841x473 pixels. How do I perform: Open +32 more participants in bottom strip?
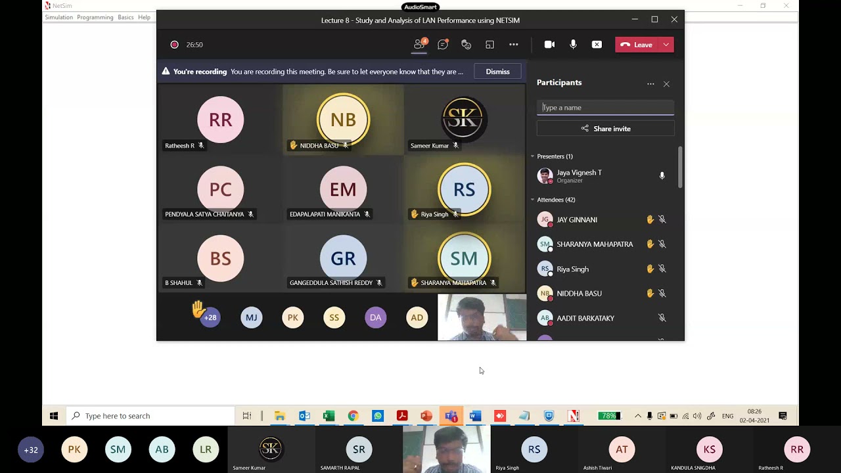[x=31, y=450]
